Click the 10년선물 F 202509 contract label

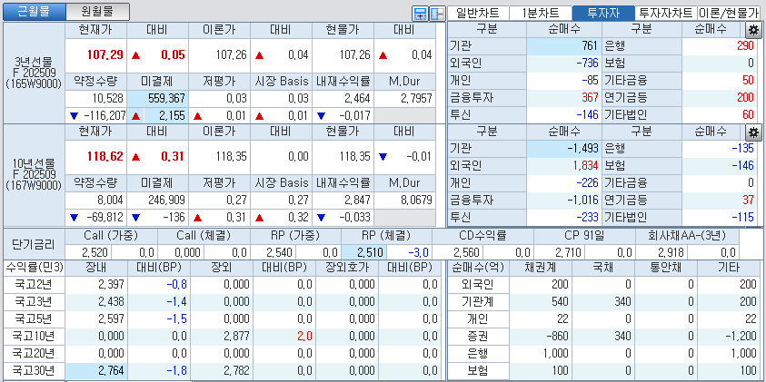click(x=34, y=174)
